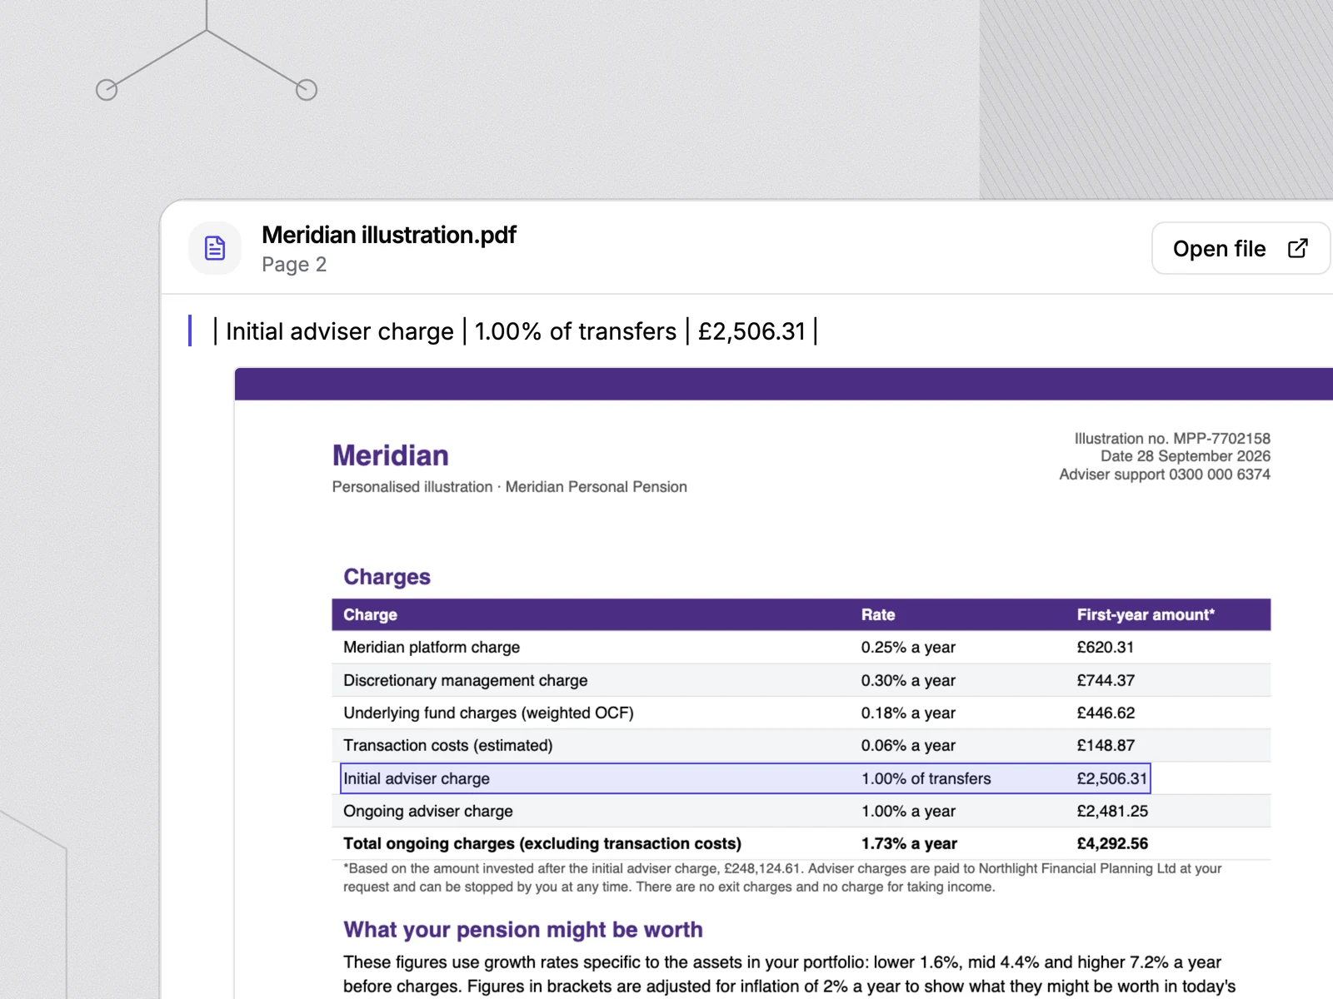The width and height of the screenshot is (1333, 999).
Task: Click the Personalised illustration subtitle
Action: click(x=509, y=487)
